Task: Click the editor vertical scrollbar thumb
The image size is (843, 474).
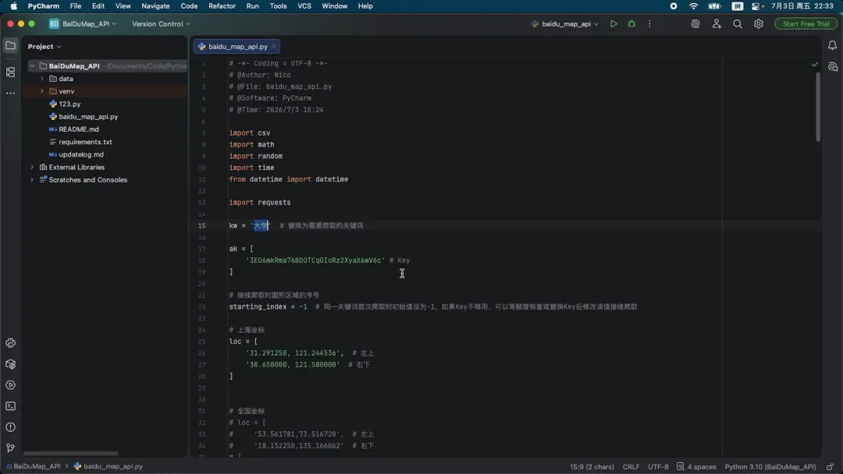Action: (818, 106)
